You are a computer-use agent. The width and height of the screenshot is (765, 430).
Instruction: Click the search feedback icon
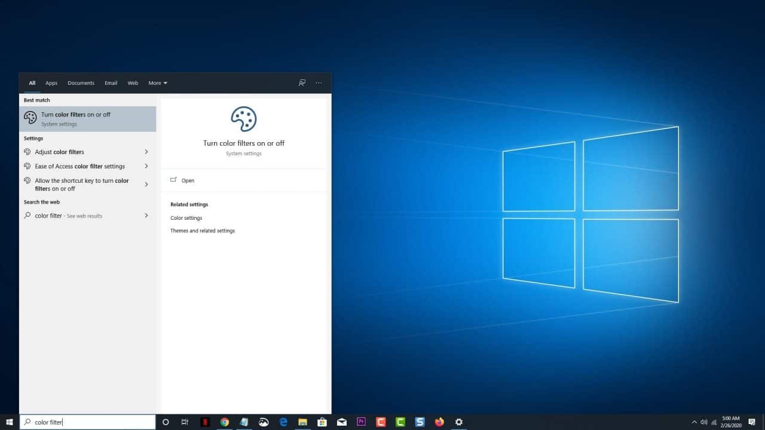pos(302,83)
